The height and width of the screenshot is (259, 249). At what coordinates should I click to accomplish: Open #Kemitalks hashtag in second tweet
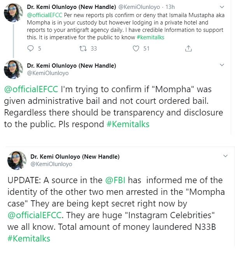click(128, 125)
